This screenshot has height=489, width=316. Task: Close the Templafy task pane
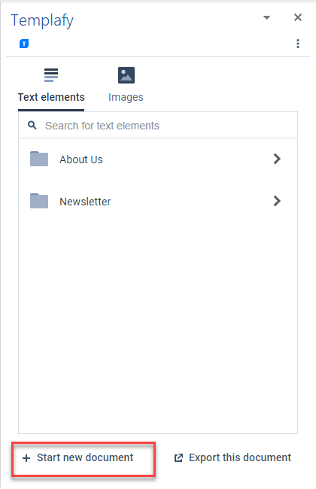[298, 17]
